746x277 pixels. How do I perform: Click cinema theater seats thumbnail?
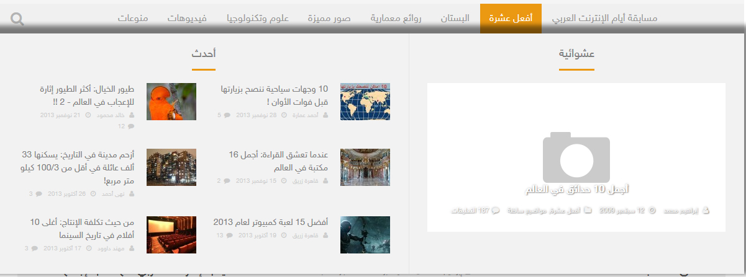point(171,235)
